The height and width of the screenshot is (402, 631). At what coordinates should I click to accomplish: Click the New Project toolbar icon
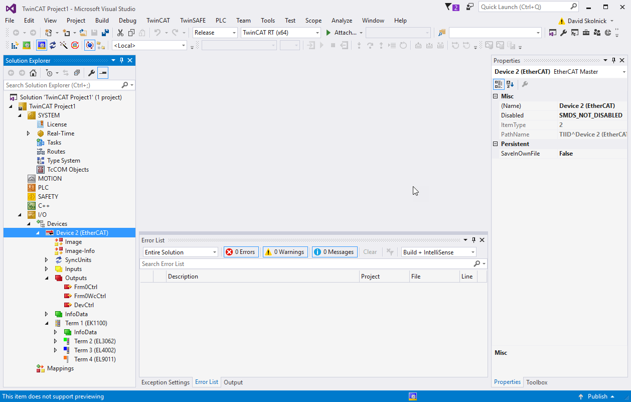[x=49, y=33]
